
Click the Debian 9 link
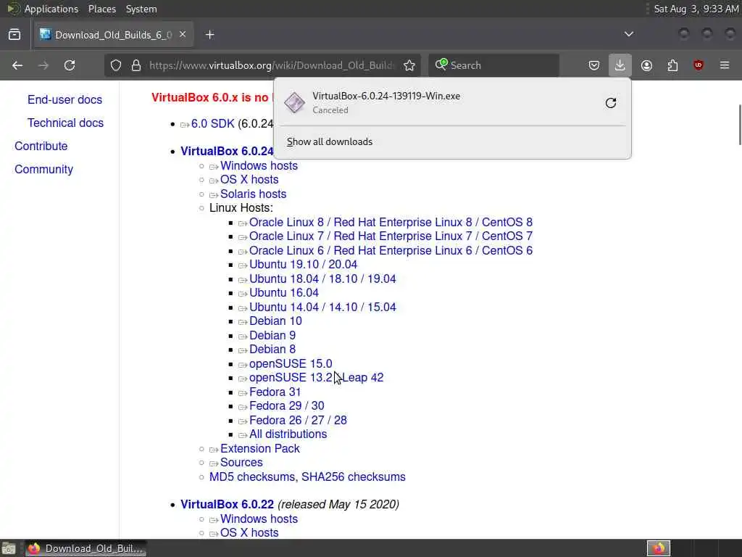[x=272, y=335]
